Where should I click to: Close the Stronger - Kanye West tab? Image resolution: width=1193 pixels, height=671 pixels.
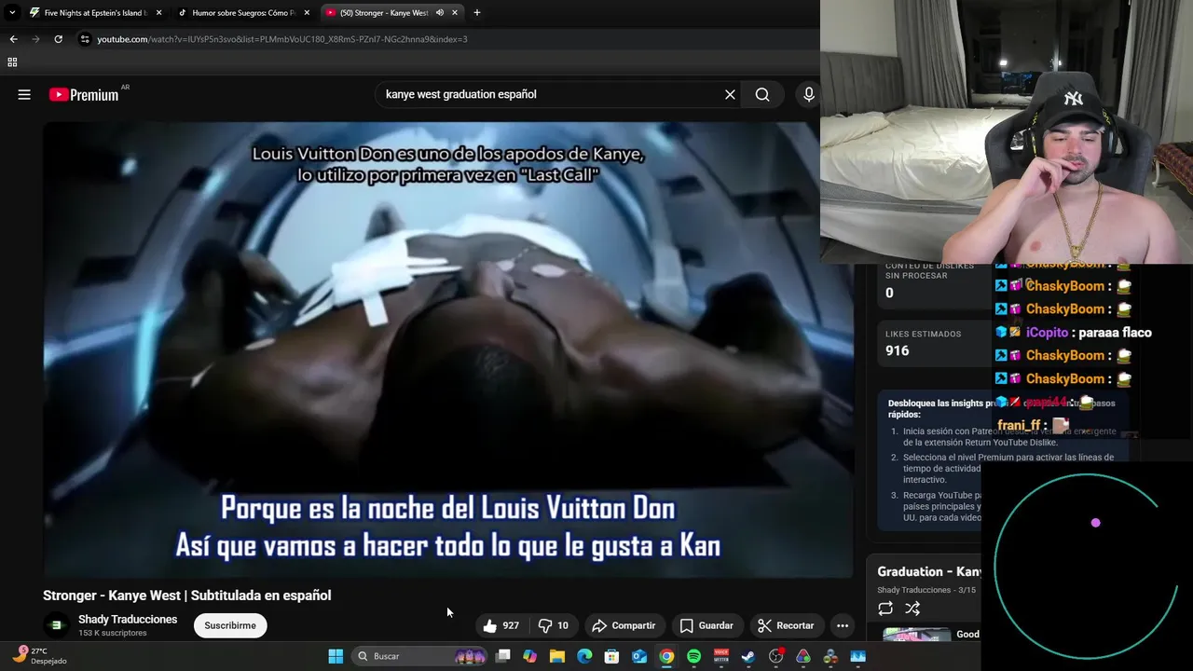pyautogui.click(x=455, y=13)
